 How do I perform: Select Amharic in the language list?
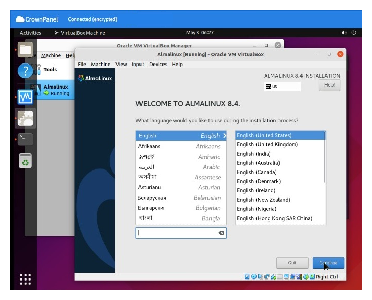(181, 157)
